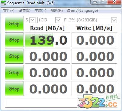The width and height of the screenshot is (122, 111).
Task: Minimize the Sequential Read Multi window
Action: (x=95, y=2)
